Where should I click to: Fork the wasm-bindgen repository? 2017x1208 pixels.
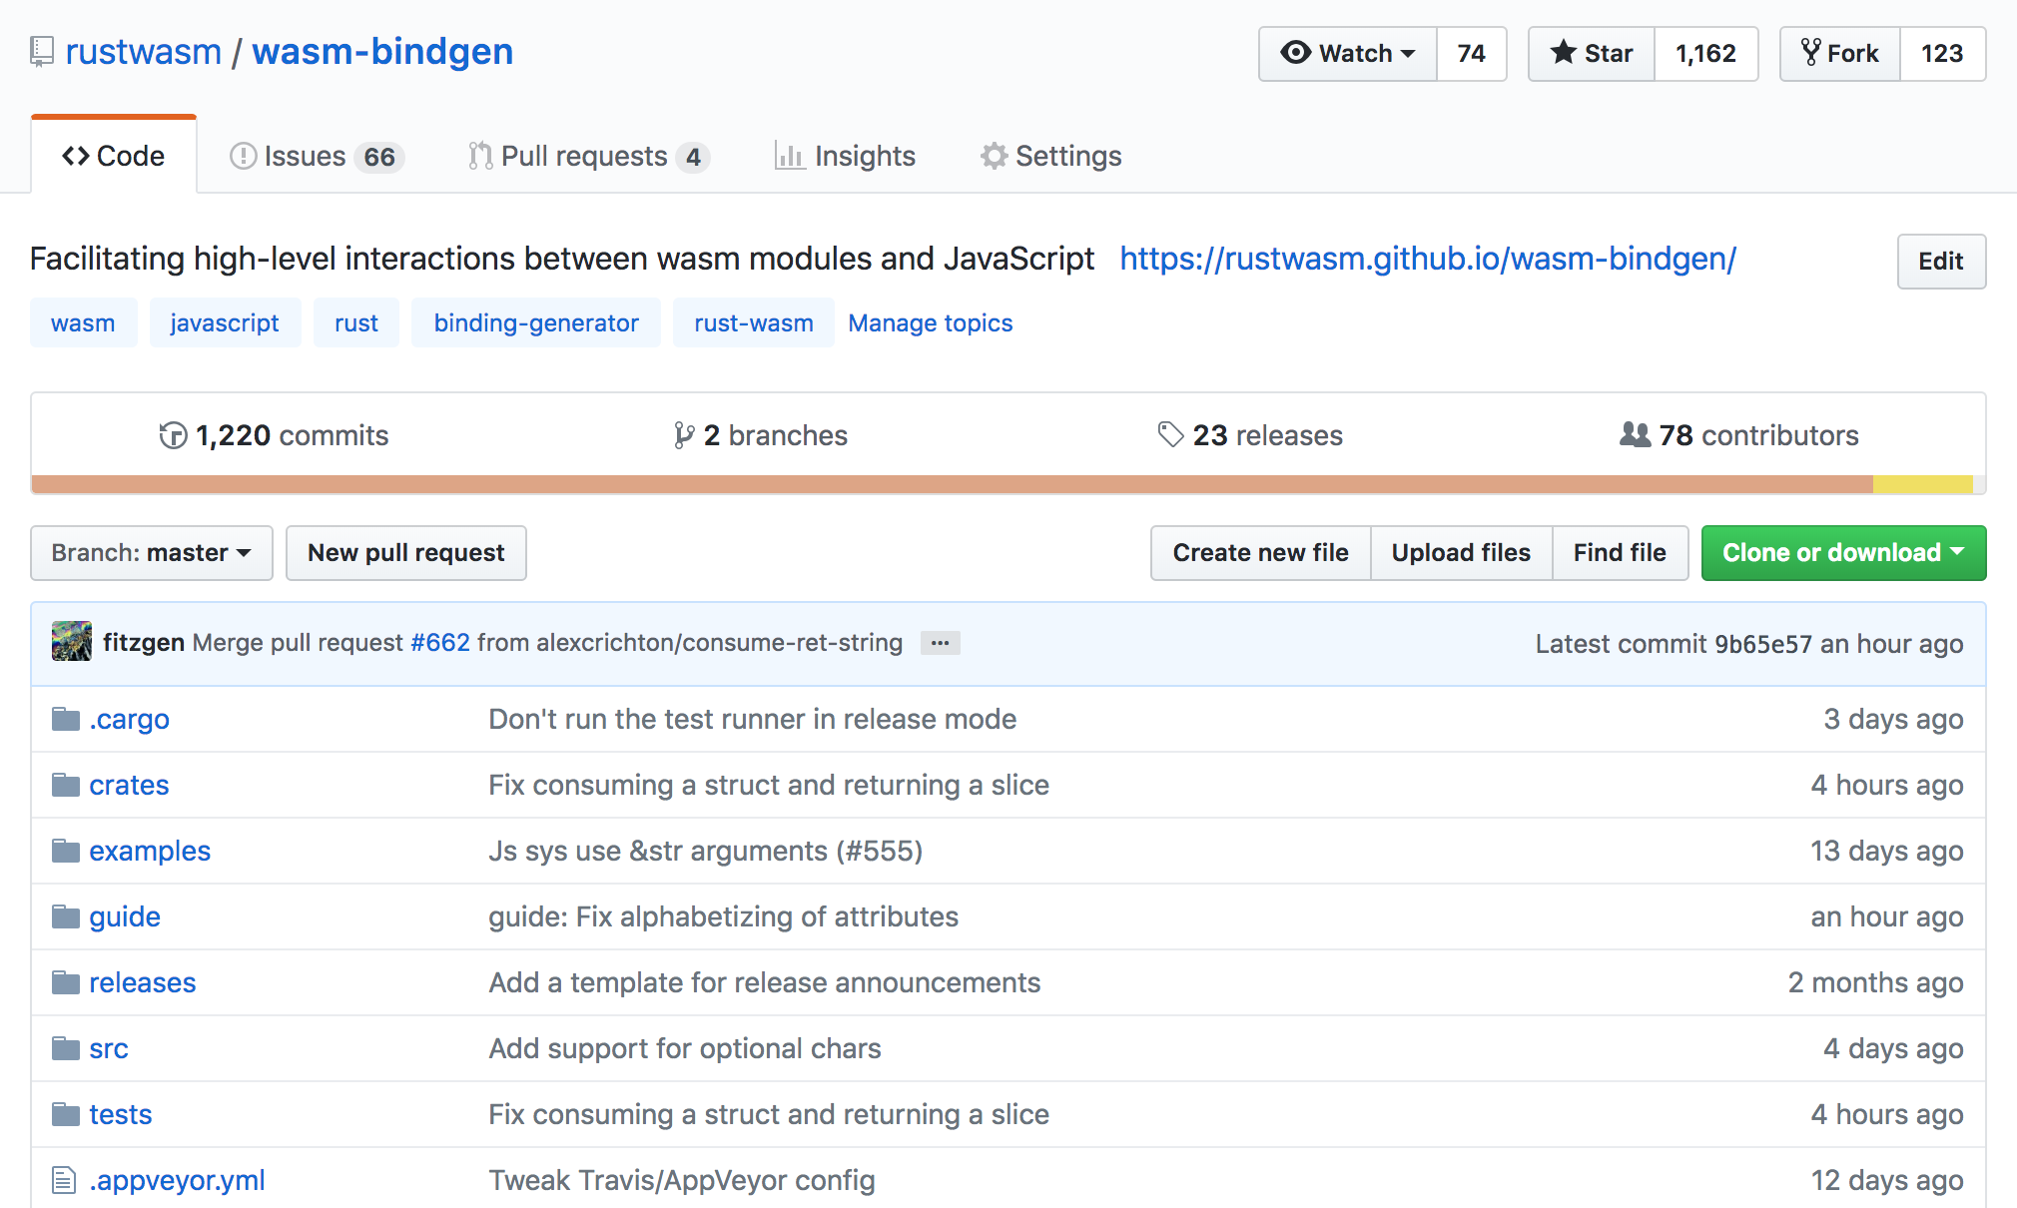click(1839, 54)
